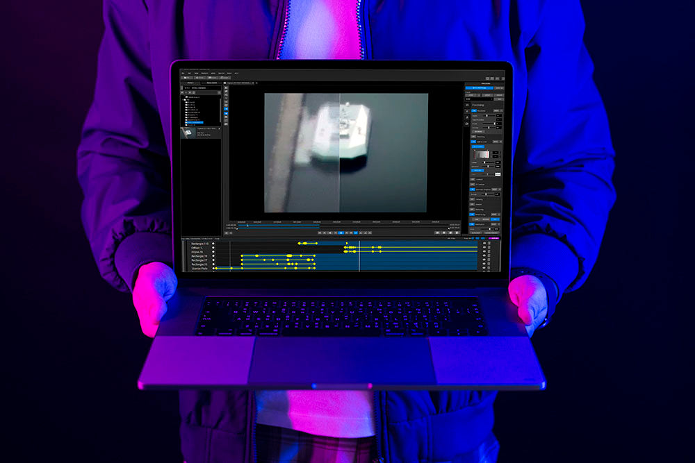Click keyframe diamond icon beside Officer 1 track
This screenshot has height=463, width=695.
pos(213,248)
